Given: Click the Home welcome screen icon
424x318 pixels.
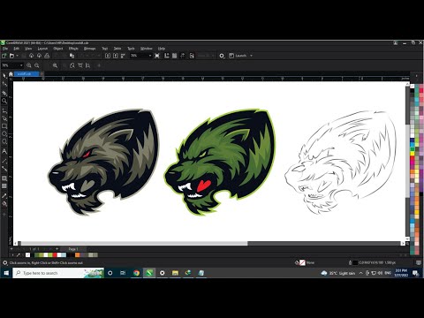Looking at the screenshot, I should pos(11,74).
